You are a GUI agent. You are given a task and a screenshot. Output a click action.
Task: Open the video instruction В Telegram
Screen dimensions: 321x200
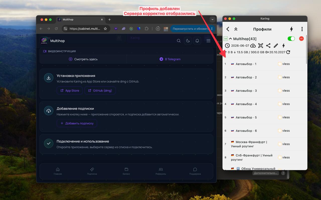[x=170, y=59]
